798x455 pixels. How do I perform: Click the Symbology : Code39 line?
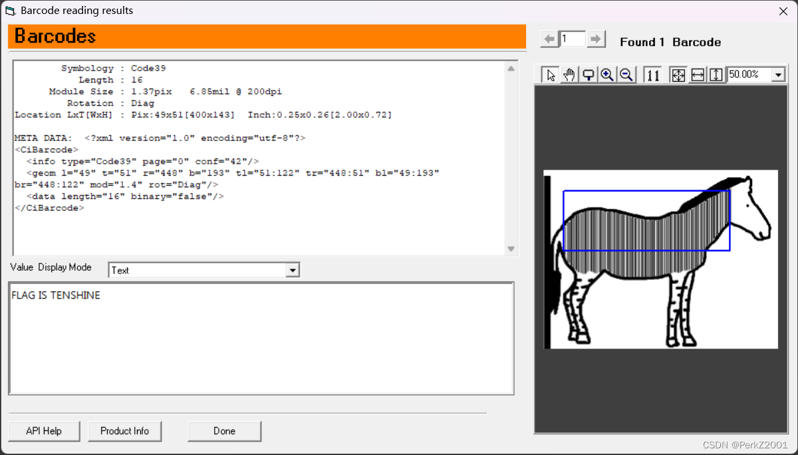click(114, 69)
